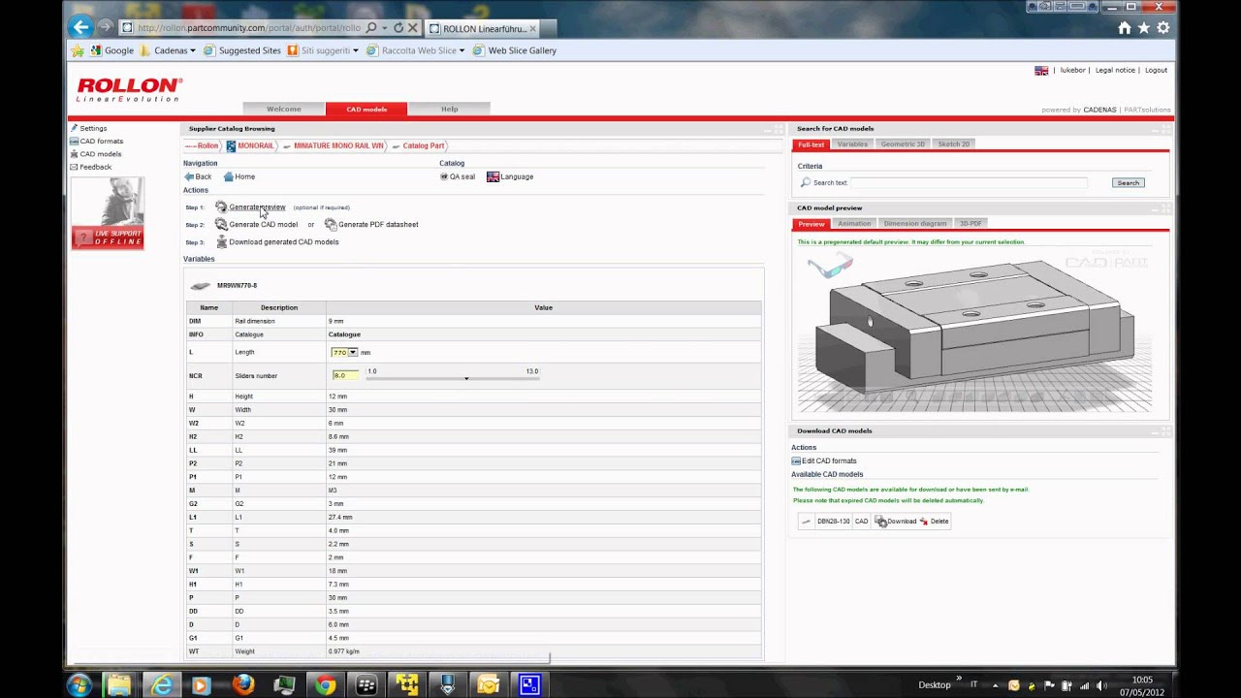Image resolution: width=1241 pixels, height=698 pixels.
Task: Select the Preview tab in CAD model preview
Action: [811, 224]
